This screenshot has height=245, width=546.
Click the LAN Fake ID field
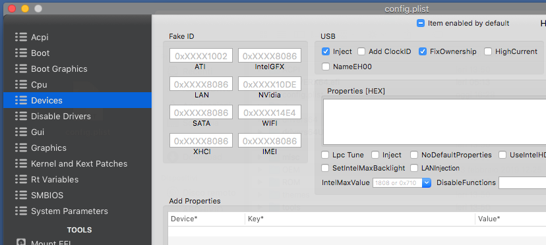coord(201,84)
